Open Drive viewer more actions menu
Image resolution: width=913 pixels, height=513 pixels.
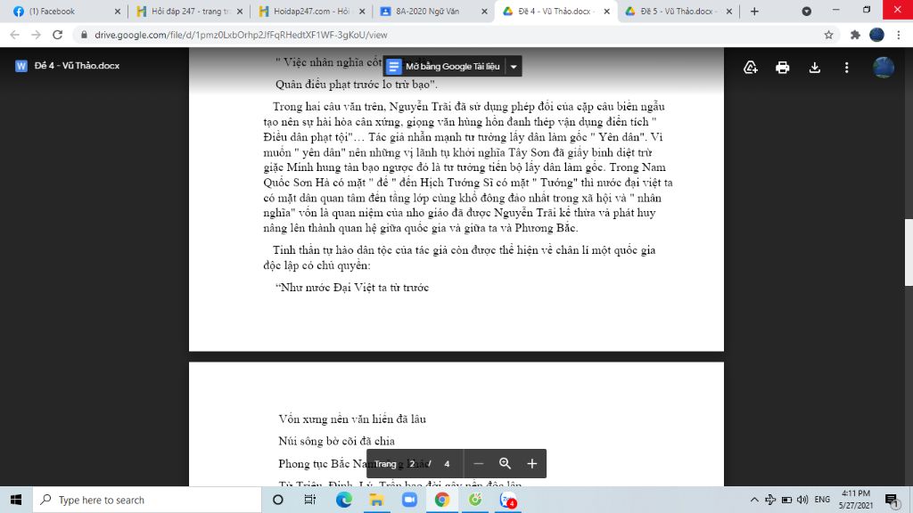tap(847, 67)
